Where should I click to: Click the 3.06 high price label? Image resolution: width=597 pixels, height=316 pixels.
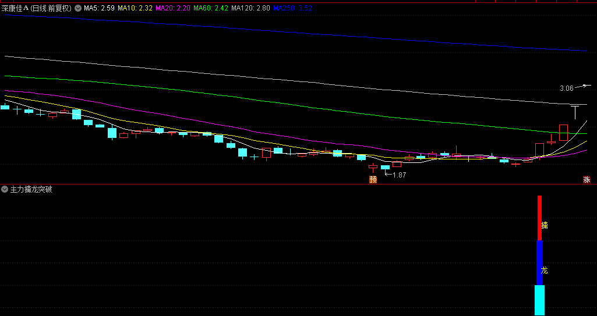[x=567, y=88]
